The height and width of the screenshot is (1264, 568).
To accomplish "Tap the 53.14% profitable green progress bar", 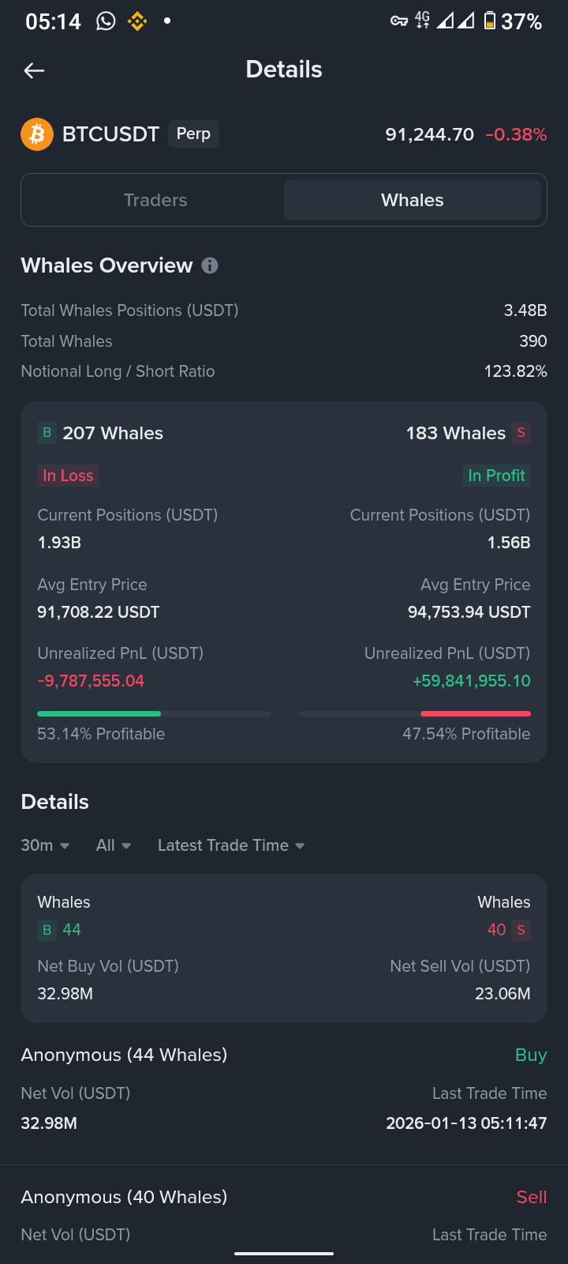I will tap(154, 713).
